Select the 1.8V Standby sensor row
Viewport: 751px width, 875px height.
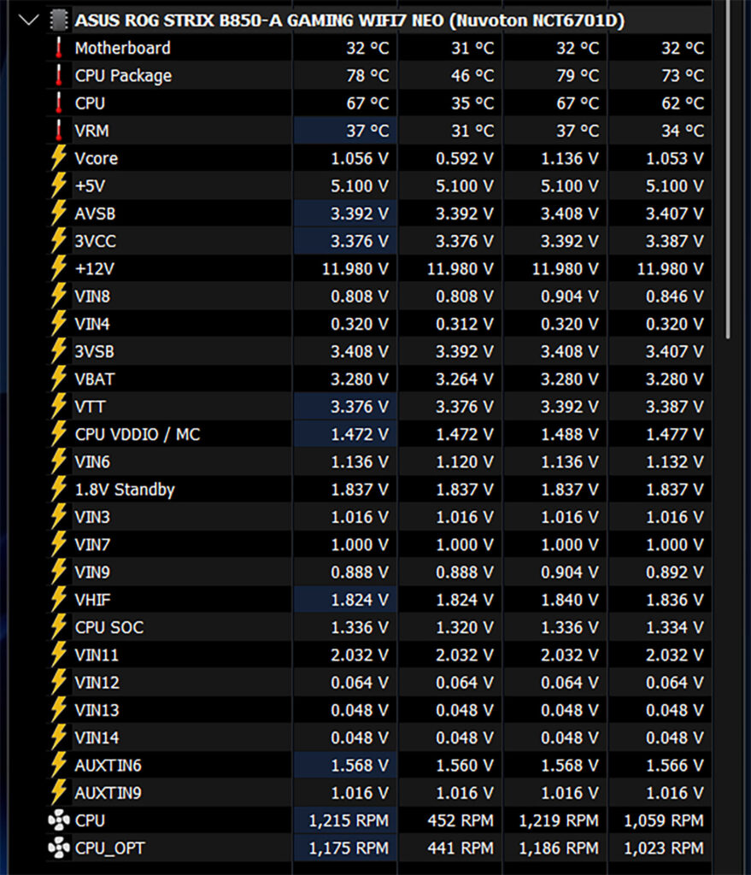pyautogui.click(x=125, y=490)
